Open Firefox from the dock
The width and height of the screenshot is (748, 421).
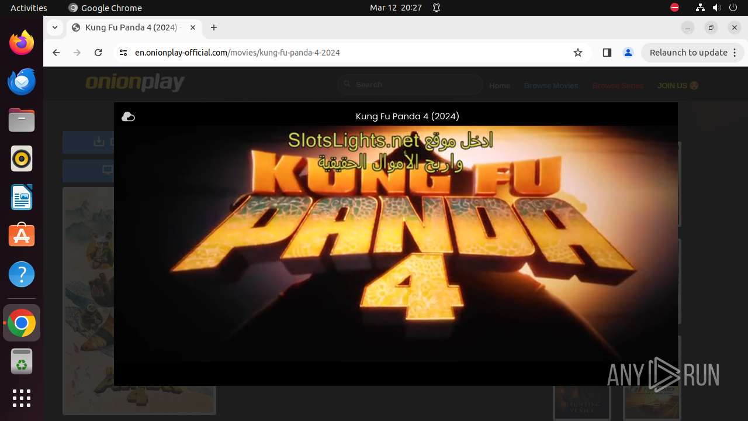tap(22, 43)
